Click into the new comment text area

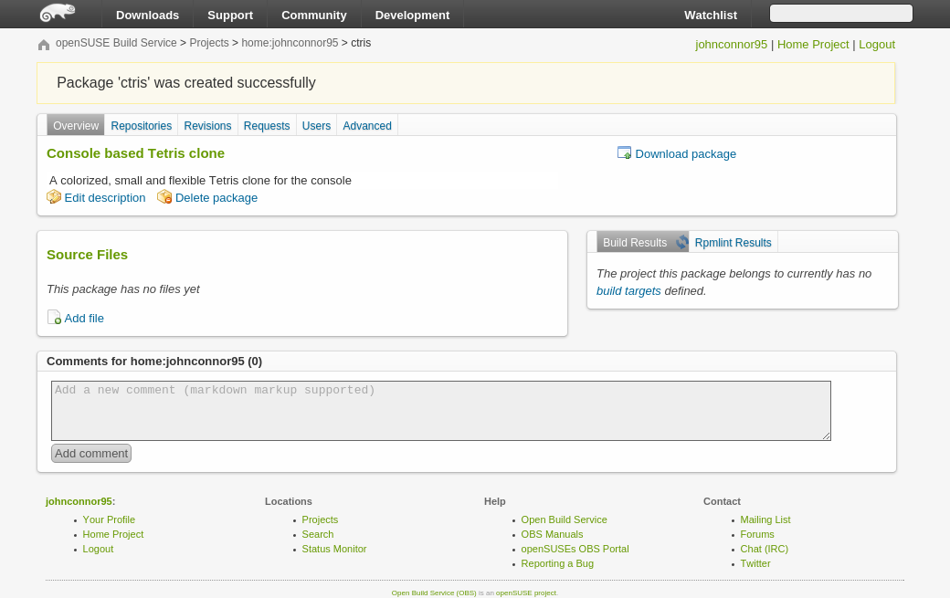pos(441,410)
